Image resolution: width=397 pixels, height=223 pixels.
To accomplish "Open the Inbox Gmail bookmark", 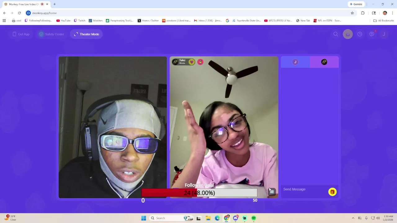I will 208,21.
